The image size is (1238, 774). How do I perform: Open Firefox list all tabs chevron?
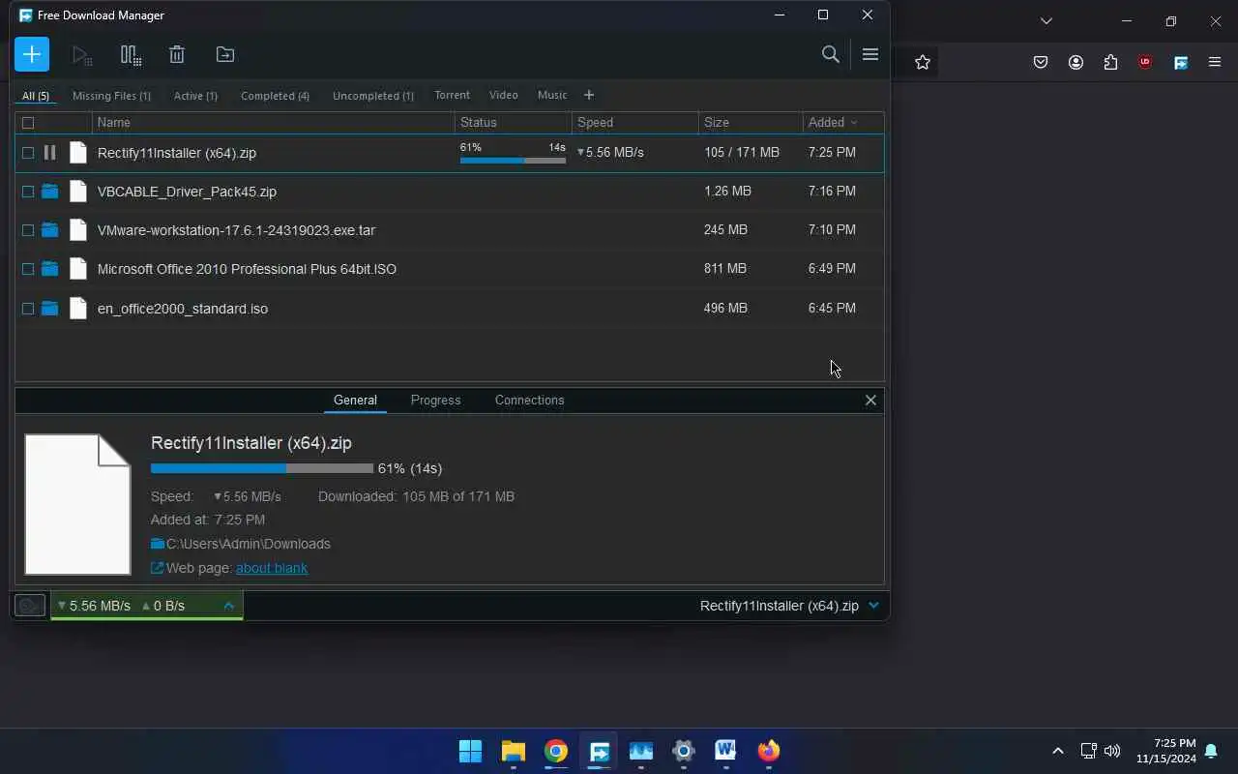point(1046,20)
